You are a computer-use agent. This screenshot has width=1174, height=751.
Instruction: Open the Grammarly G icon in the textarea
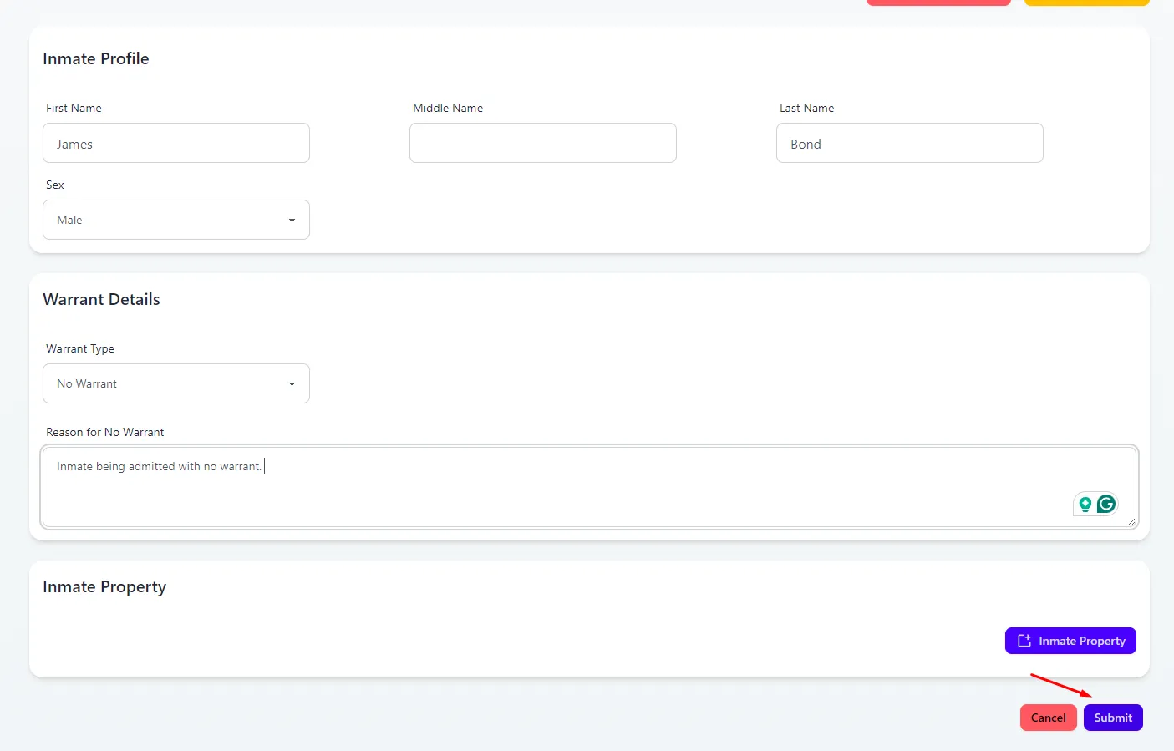(x=1106, y=504)
